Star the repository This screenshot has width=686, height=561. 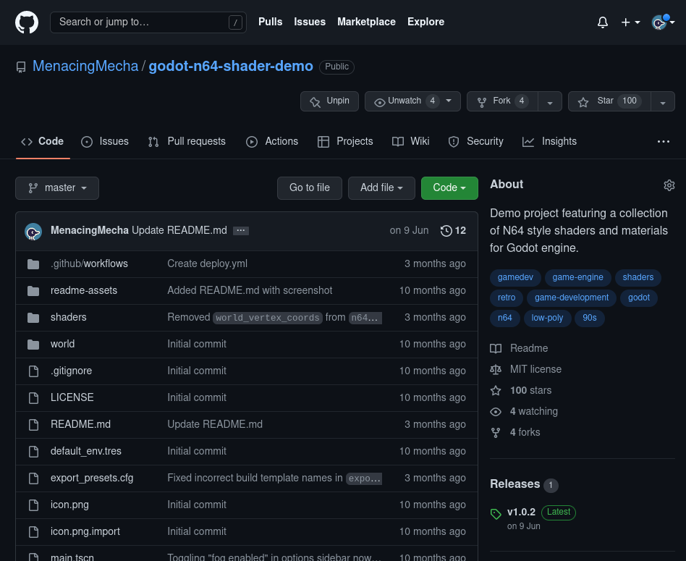(609, 101)
